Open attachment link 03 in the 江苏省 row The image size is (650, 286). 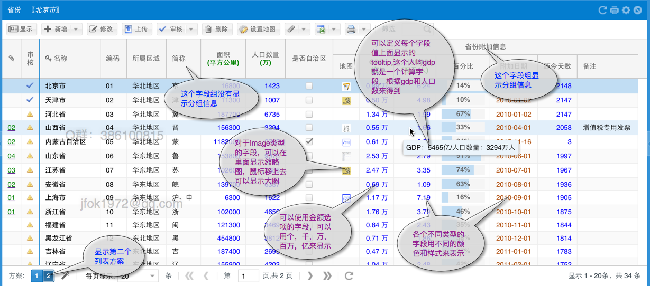click(11, 170)
